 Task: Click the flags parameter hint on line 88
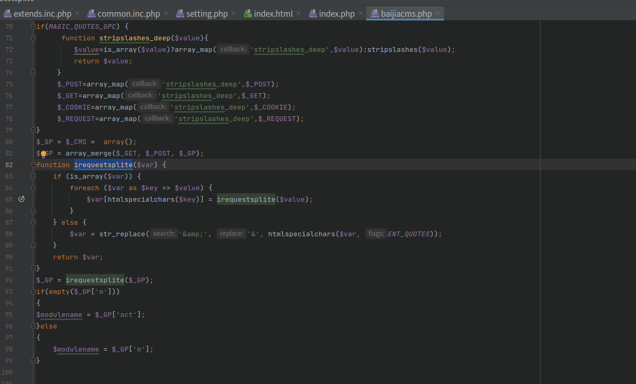click(x=376, y=234)
